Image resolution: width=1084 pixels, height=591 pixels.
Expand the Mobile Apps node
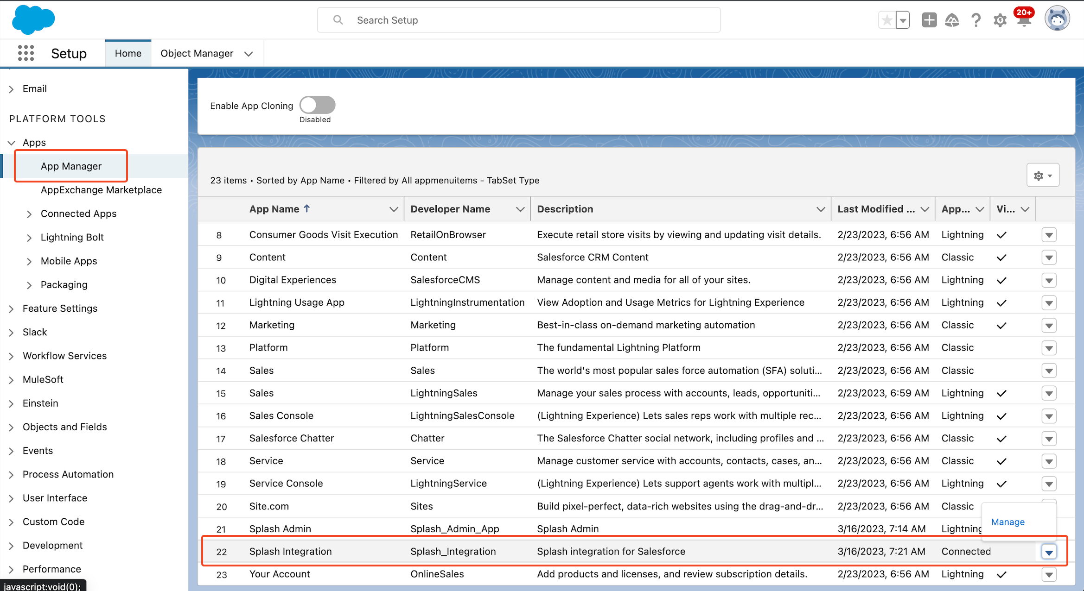click(29, 261)
